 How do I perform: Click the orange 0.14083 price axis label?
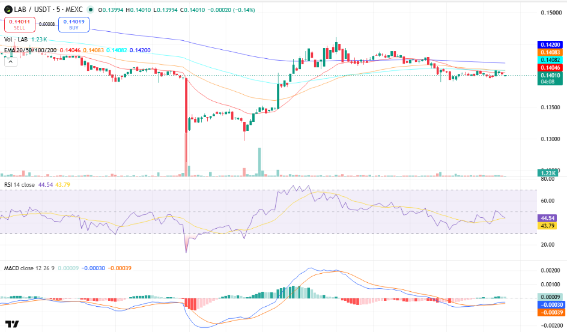click(550, 52)
